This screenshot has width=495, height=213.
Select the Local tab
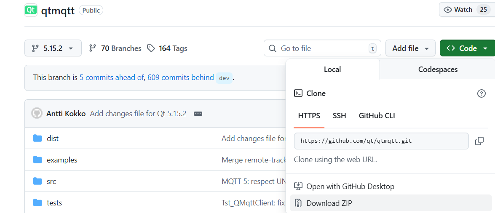click(332, 69)
